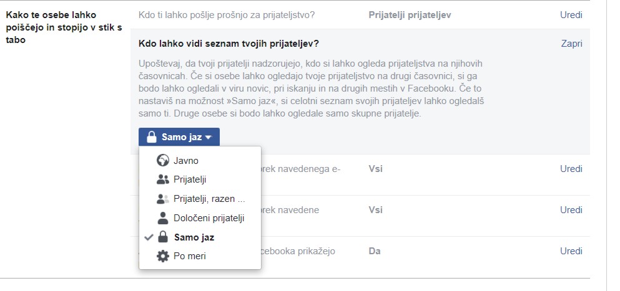Click Uredi in the second Vsi row
The image size is (620, 291).
pos(571,210)
